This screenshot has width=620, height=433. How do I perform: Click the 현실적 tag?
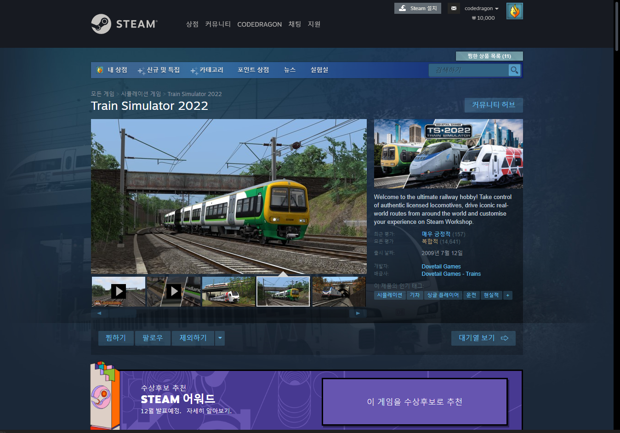(x=491, y=295)
